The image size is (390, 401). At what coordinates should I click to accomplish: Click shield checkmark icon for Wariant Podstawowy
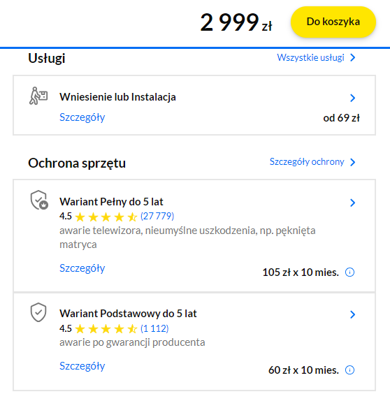(38, 312)
